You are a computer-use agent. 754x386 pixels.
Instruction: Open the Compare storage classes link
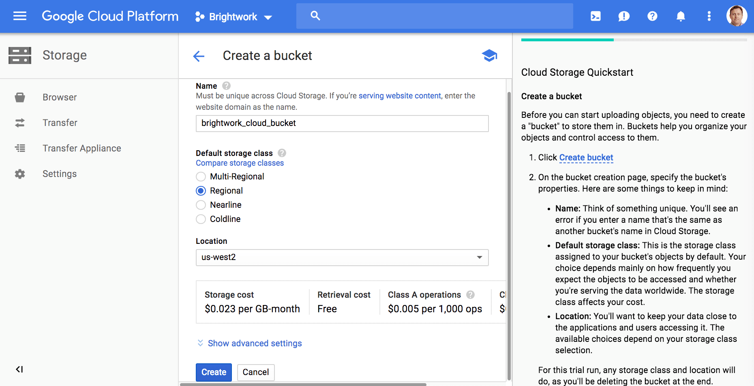[x=240, y=163]
